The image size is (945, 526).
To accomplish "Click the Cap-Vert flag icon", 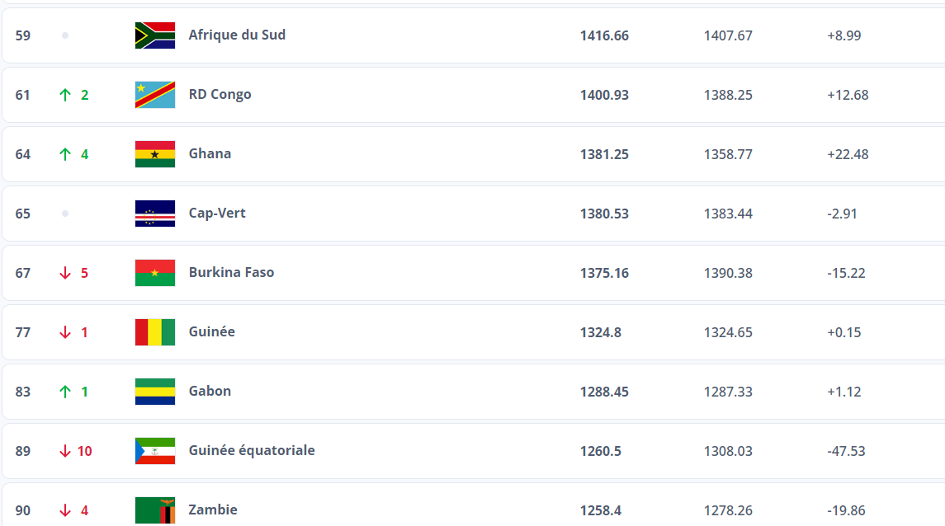I will pyautogui.click(x=155, y=214).
